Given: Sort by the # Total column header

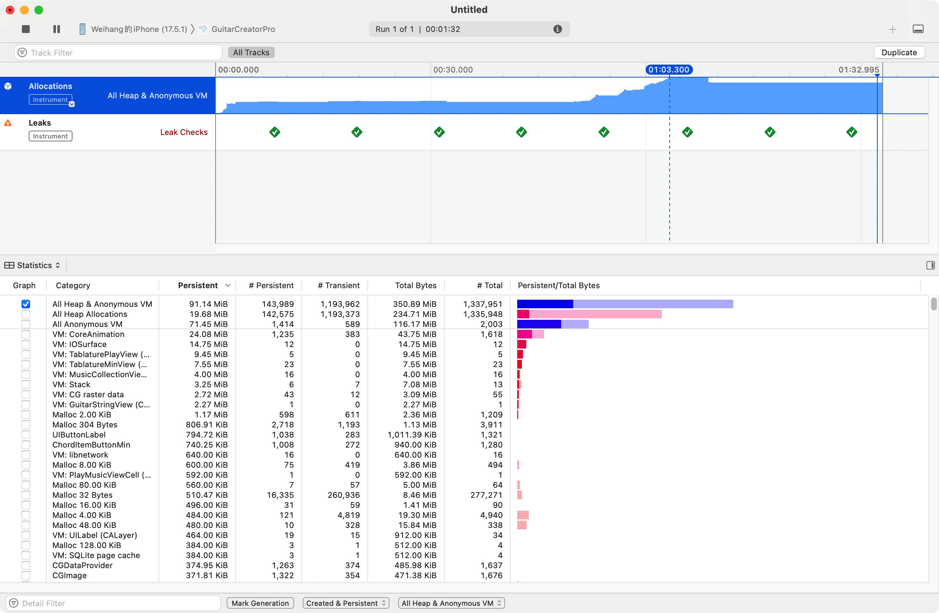Looking at the screenshot, I should click(489, 285).
